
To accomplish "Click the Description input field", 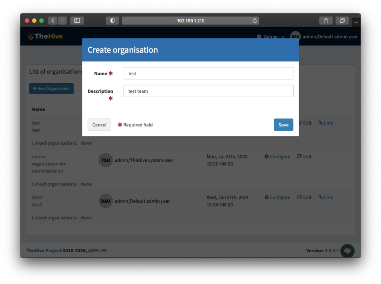I will click(208, 91).
